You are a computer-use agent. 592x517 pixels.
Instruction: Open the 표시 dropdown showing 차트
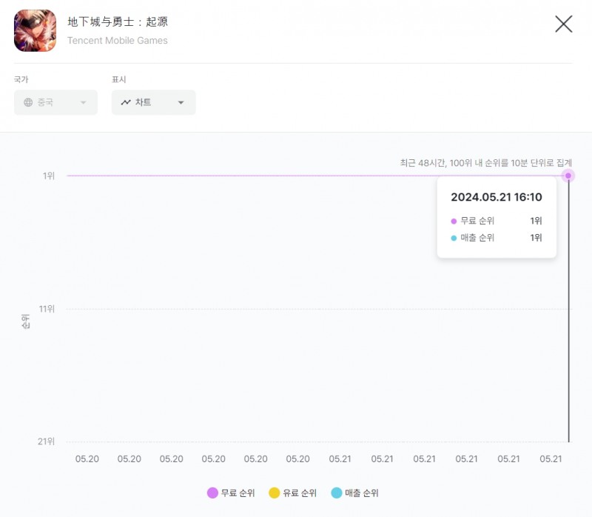pyautogui.click(x=153, y=102)
